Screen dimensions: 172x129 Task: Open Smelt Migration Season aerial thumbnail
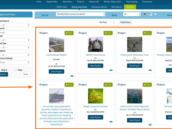(x=135, y=96)
